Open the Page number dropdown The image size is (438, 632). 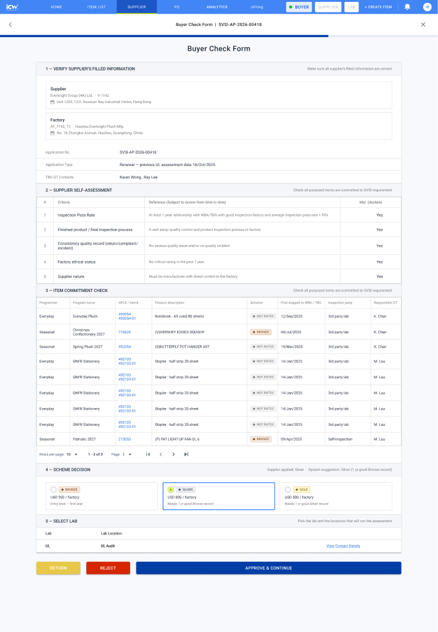127,454
